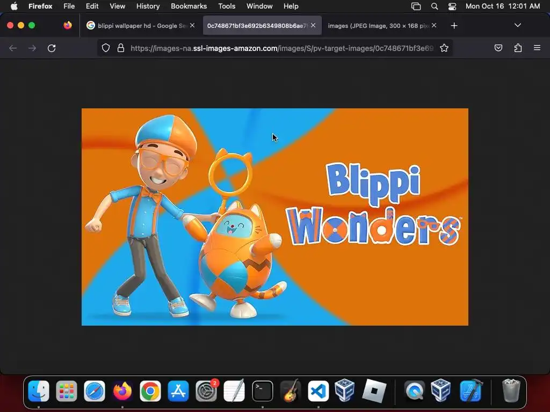Viewport: 550px width, 412px height.
Task: Close the 0c748671bf3e692b tab
Action: click(313, 25)
